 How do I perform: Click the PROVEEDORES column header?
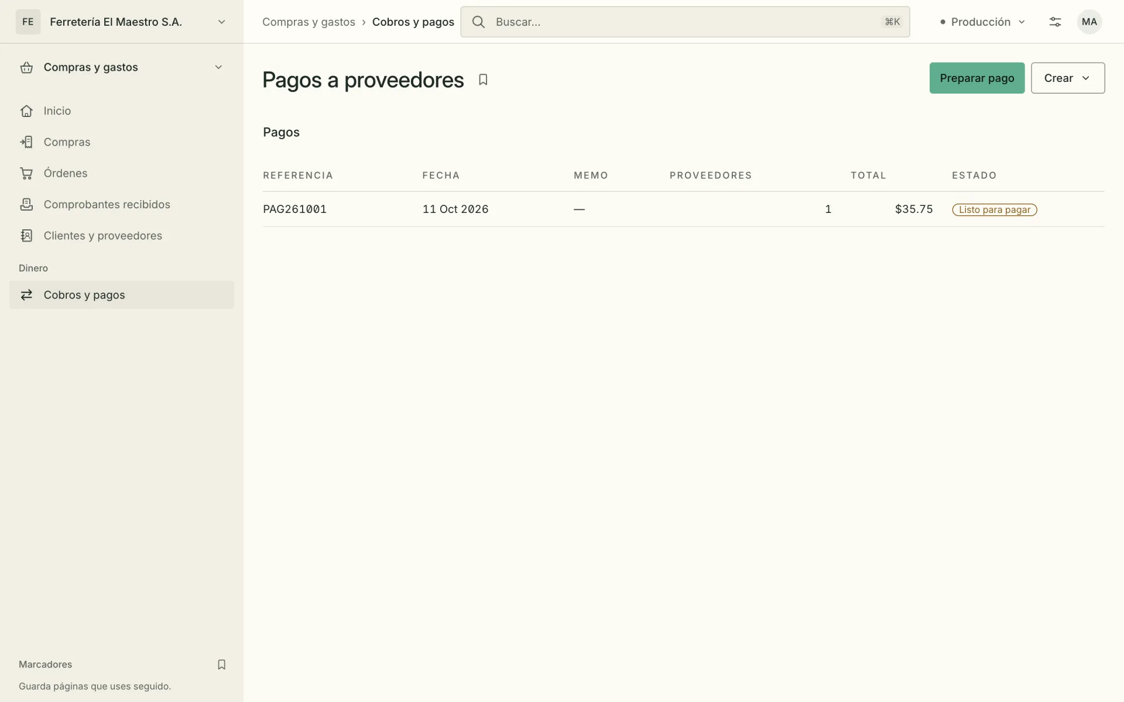pos(711,175)
